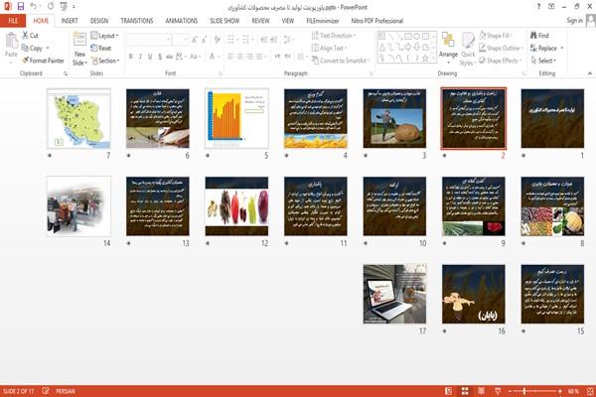Screen dimensions: 596x397
Task: Open Shape Effects menu
Action: (x=501, y=61)
